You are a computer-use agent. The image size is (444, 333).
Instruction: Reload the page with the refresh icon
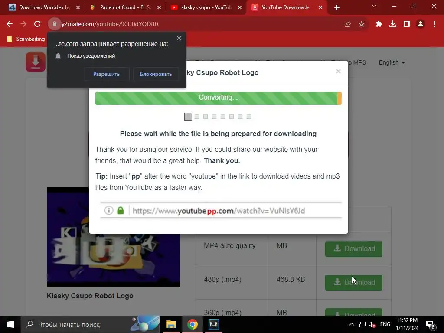tap(37, 24)
